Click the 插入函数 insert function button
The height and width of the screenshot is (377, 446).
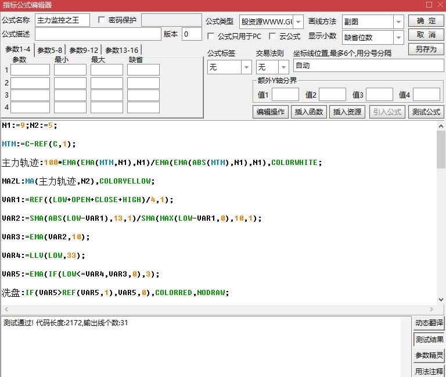[x=308, y=112]
